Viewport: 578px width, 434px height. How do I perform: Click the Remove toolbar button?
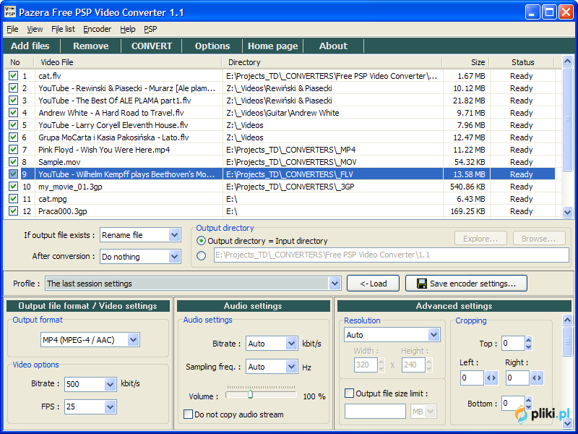point(91,46)
